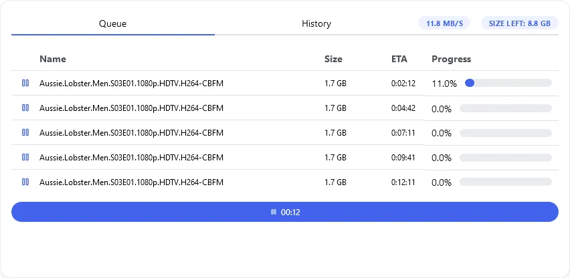Sort by the ETA column header

(x=399, y=59)
